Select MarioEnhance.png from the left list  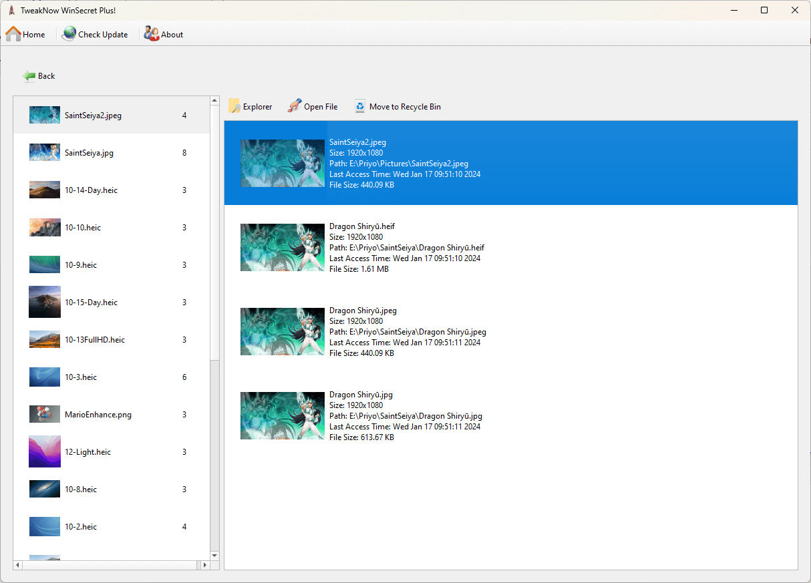pyautogui.click(x=107, y=414)
